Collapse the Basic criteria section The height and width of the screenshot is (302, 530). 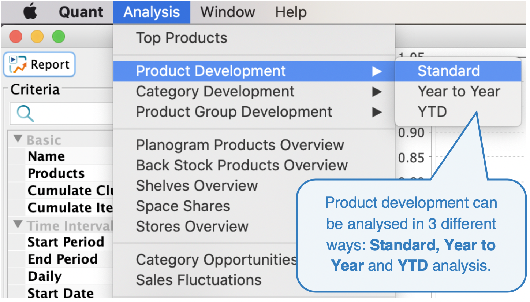coord(18,139)
